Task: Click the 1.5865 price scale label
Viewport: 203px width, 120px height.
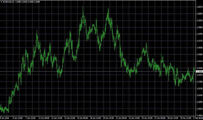Action: pyautogui.click(x=199, y=27)
